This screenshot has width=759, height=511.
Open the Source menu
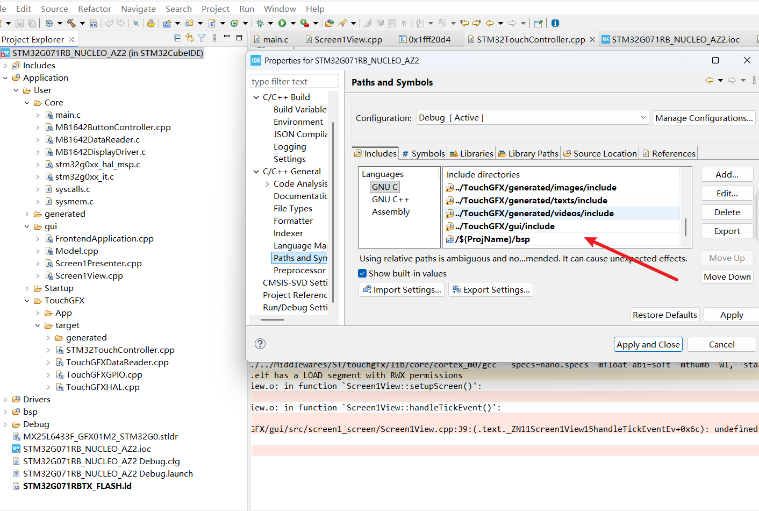[x=54, y=9]
